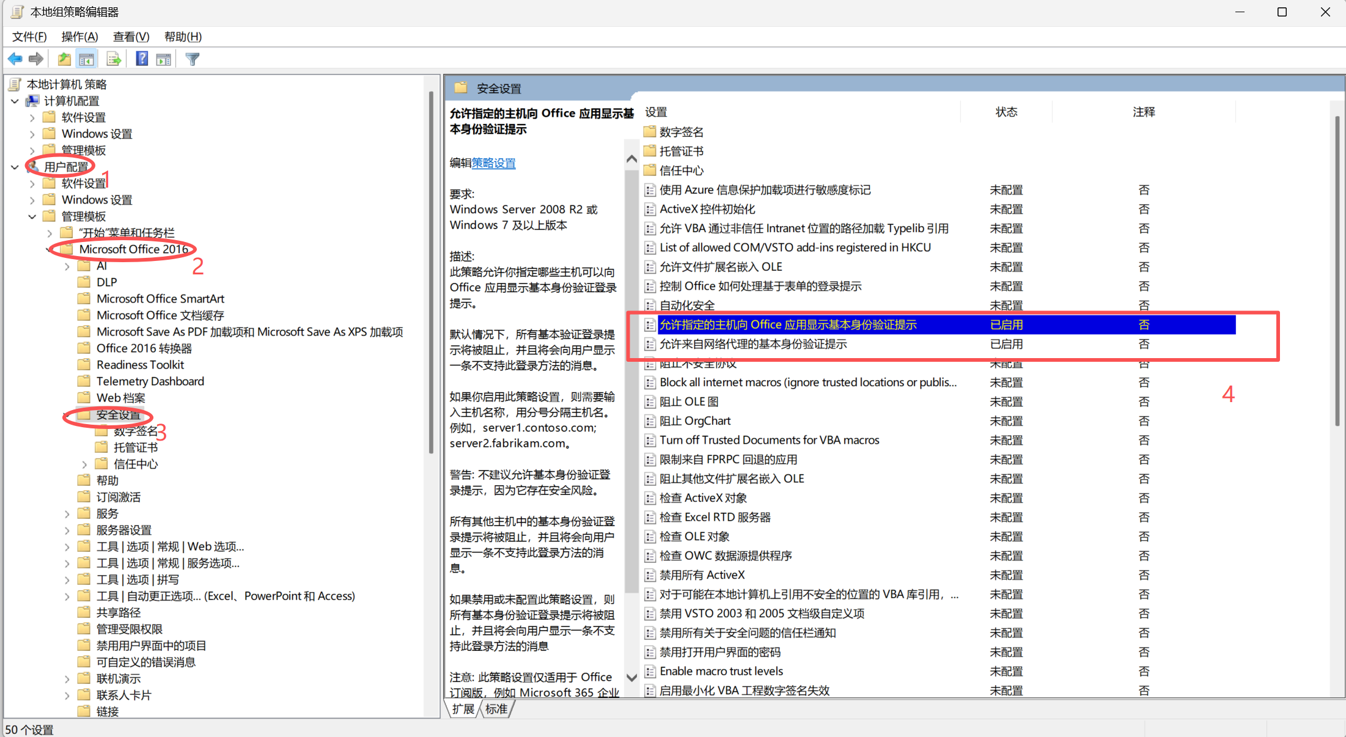This screenshot has height=737, width=1346.
Task: Expand the 信任中心 tree node chevron
Action: pos(84,464)
